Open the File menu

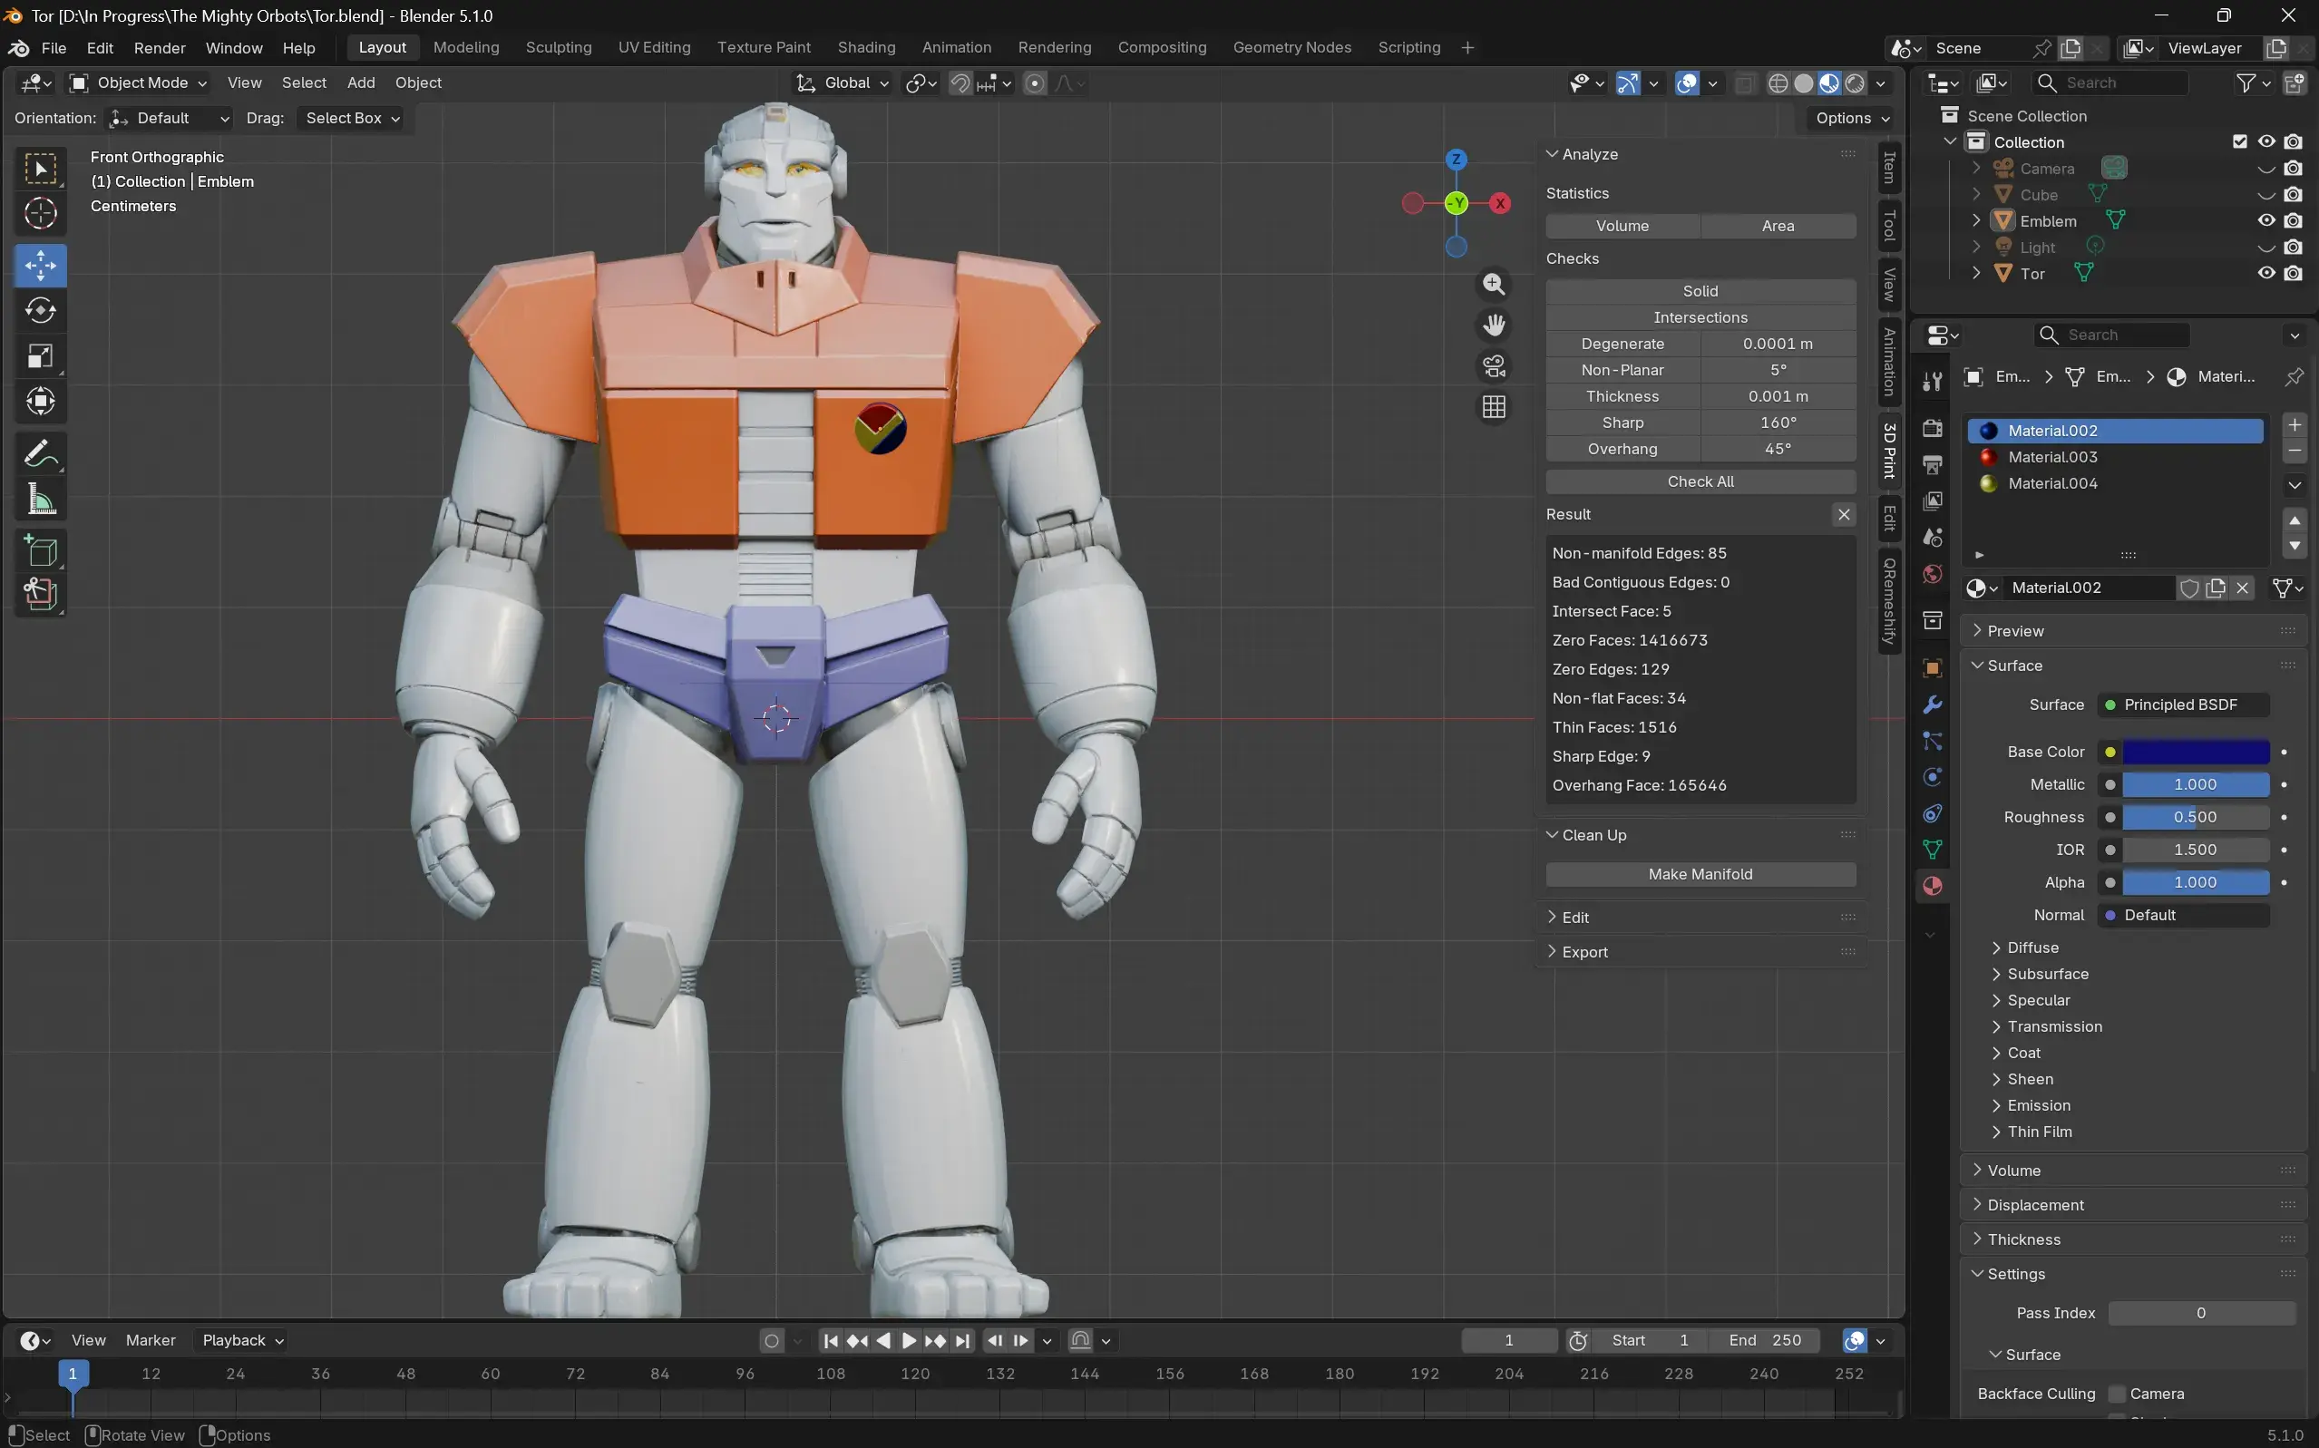click(54, 48)
